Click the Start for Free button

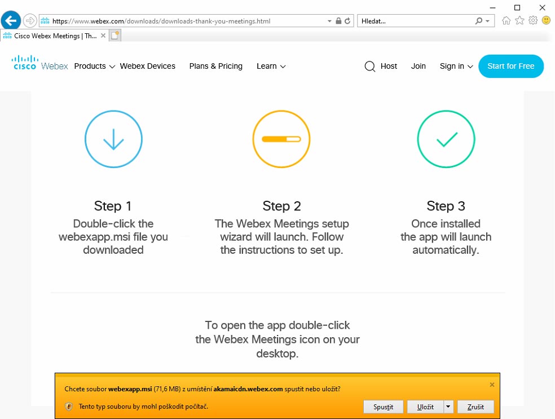point(511,66)
